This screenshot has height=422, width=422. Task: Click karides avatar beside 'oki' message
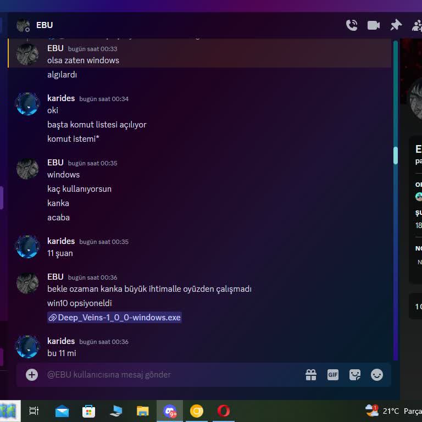[x=27, y=104]
